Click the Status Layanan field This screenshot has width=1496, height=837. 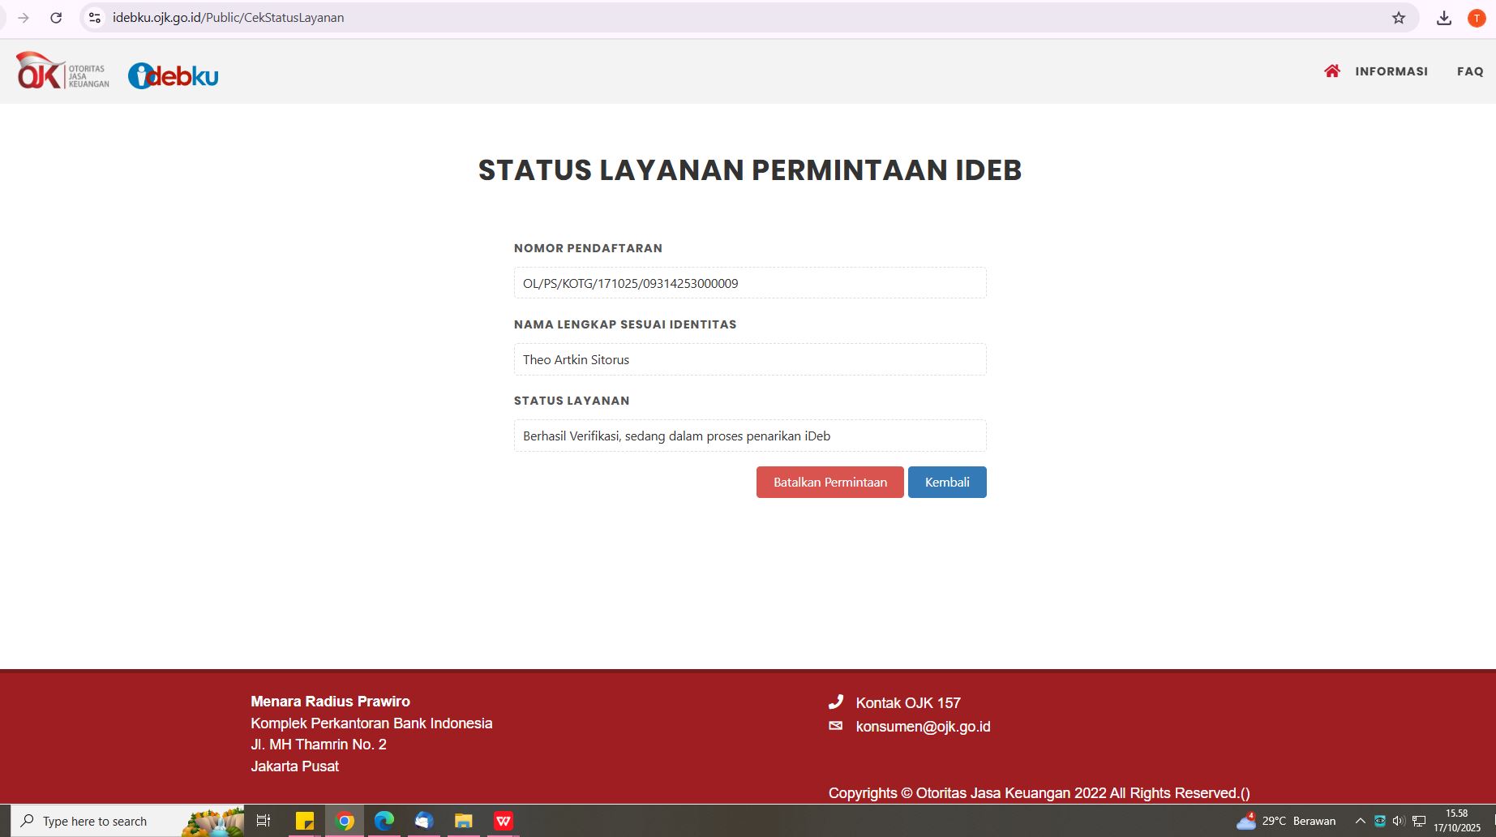pyautogui.click(x=749, y=436)
